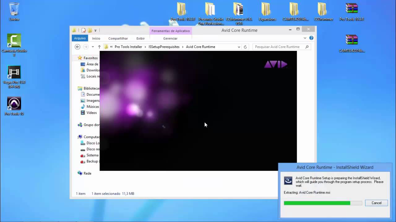Viewport: 396px width, 222px height.
Task: Switch to the Exibir ribbon tab
Action: [140, 38]
